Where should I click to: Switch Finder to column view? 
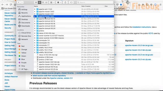coord(43,2)
